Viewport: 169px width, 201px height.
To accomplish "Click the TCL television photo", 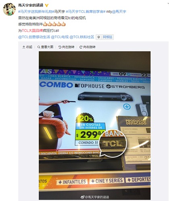I will pos(95,125).
